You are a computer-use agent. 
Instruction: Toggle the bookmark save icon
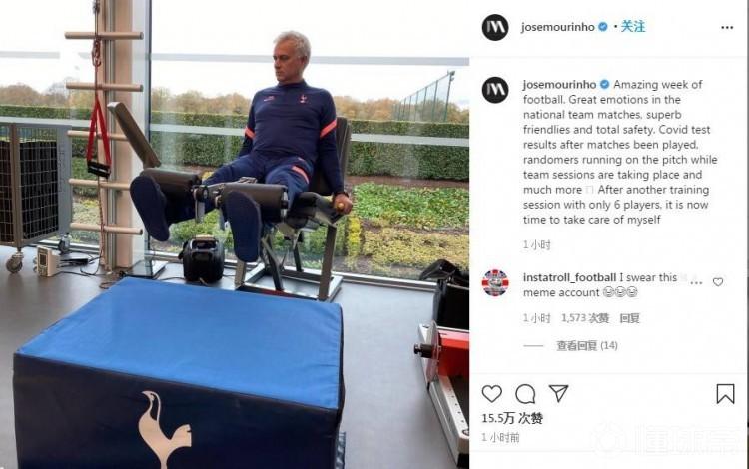point(725,394)
